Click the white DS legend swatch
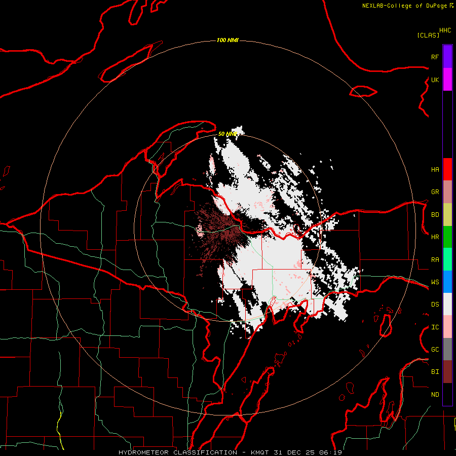The height and width of the screenshot is (456, 456). click(x=447, y=304)
